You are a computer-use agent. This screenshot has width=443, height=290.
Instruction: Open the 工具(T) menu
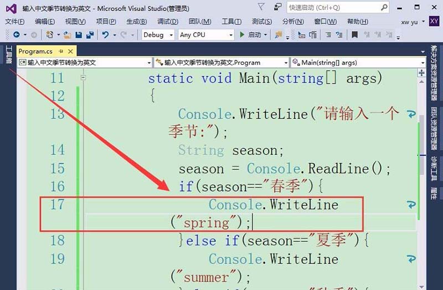coord(231,22)
